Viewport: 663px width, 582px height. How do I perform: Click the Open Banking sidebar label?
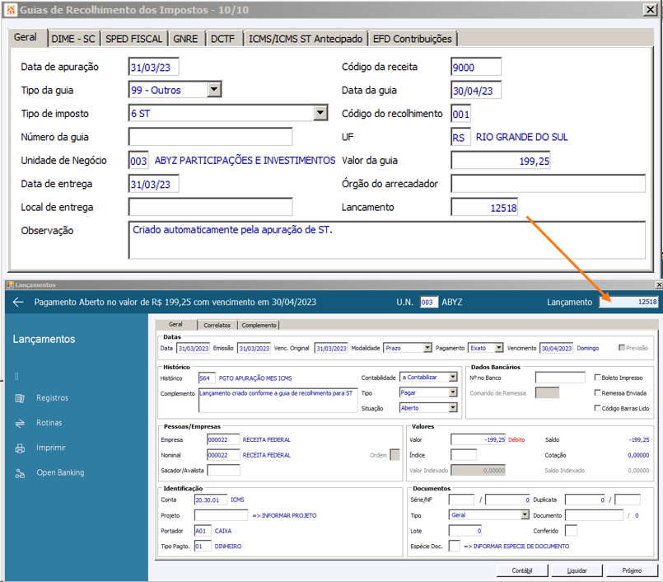60,473
